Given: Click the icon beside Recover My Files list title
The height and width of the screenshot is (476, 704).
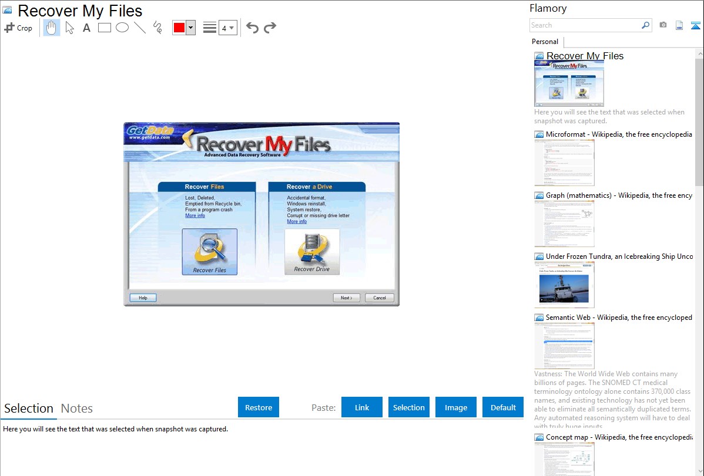Looking at the screenshot, I should (539, 56).
